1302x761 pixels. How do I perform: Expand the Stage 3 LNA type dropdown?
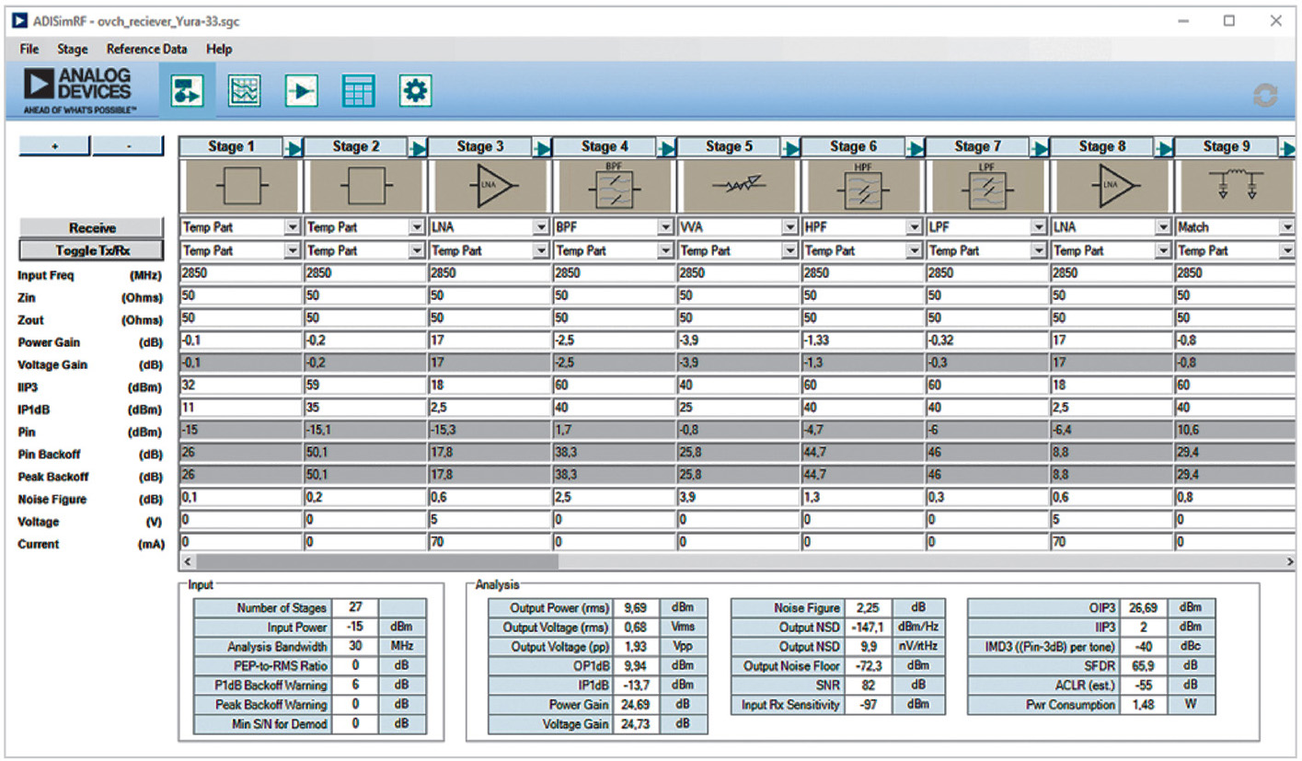[541, 227]
